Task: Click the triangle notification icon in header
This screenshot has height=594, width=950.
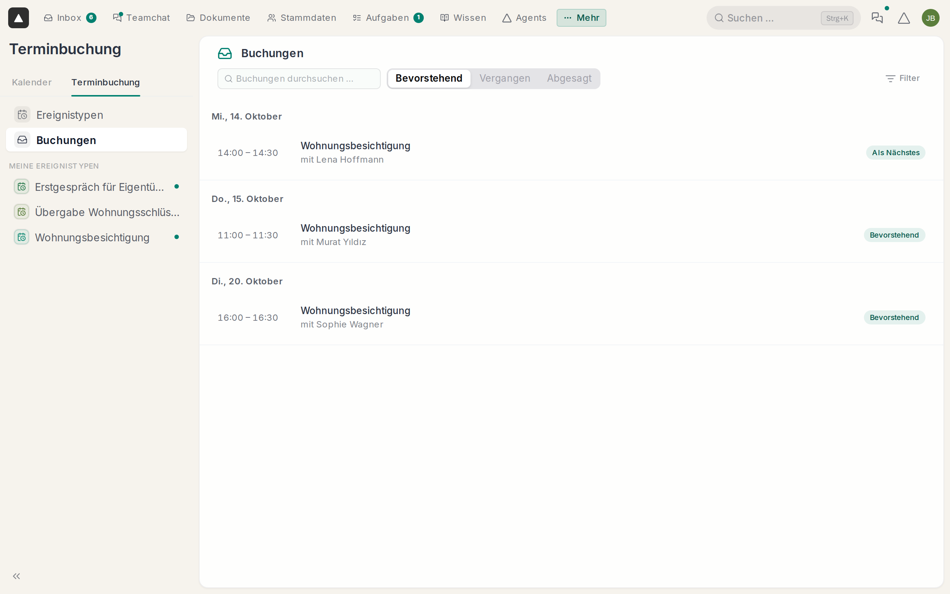Action: tap(904, 18)
